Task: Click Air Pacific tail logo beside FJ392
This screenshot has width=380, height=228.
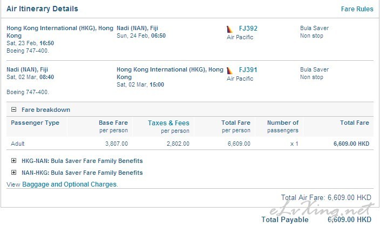Action: [229, 29]
